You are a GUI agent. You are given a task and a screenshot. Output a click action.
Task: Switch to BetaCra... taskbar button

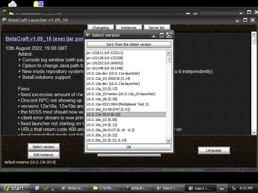(x=74, y=188)
